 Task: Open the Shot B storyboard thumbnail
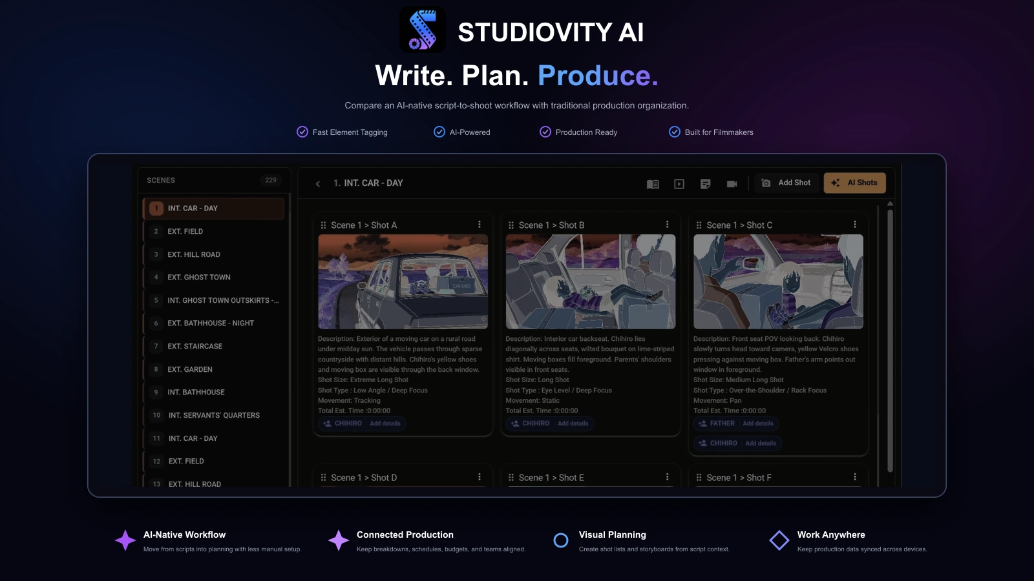[591, 281]
